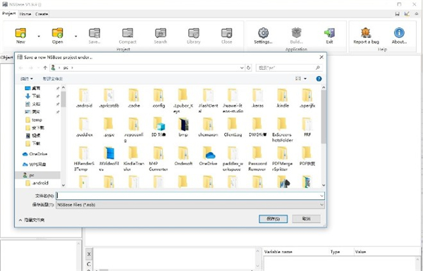423x271 pixels.
Task: Open the view options dropdown arrow
Action: tap(305, 79)
